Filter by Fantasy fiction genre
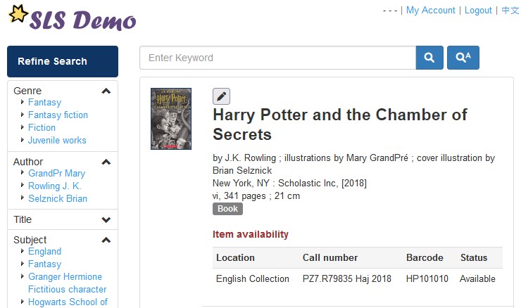Image resolution: width=521 pixels, height=308 pixels. pos(58,115)
